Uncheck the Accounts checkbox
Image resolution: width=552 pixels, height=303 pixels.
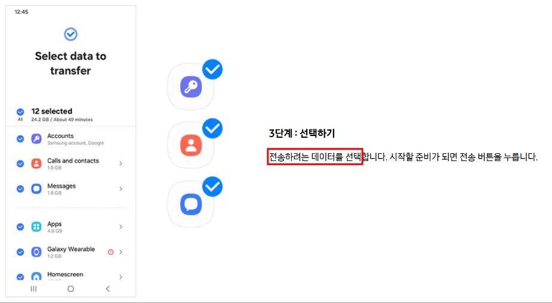(20, 138)
